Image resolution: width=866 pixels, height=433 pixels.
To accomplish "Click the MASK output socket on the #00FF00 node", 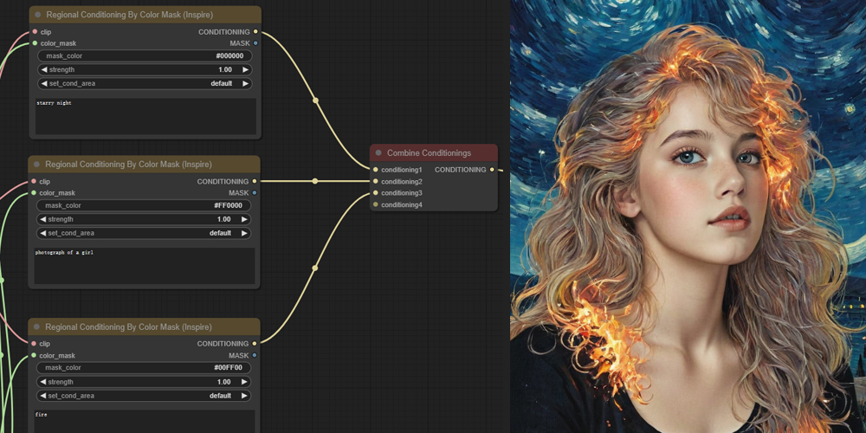I will 254,355.
